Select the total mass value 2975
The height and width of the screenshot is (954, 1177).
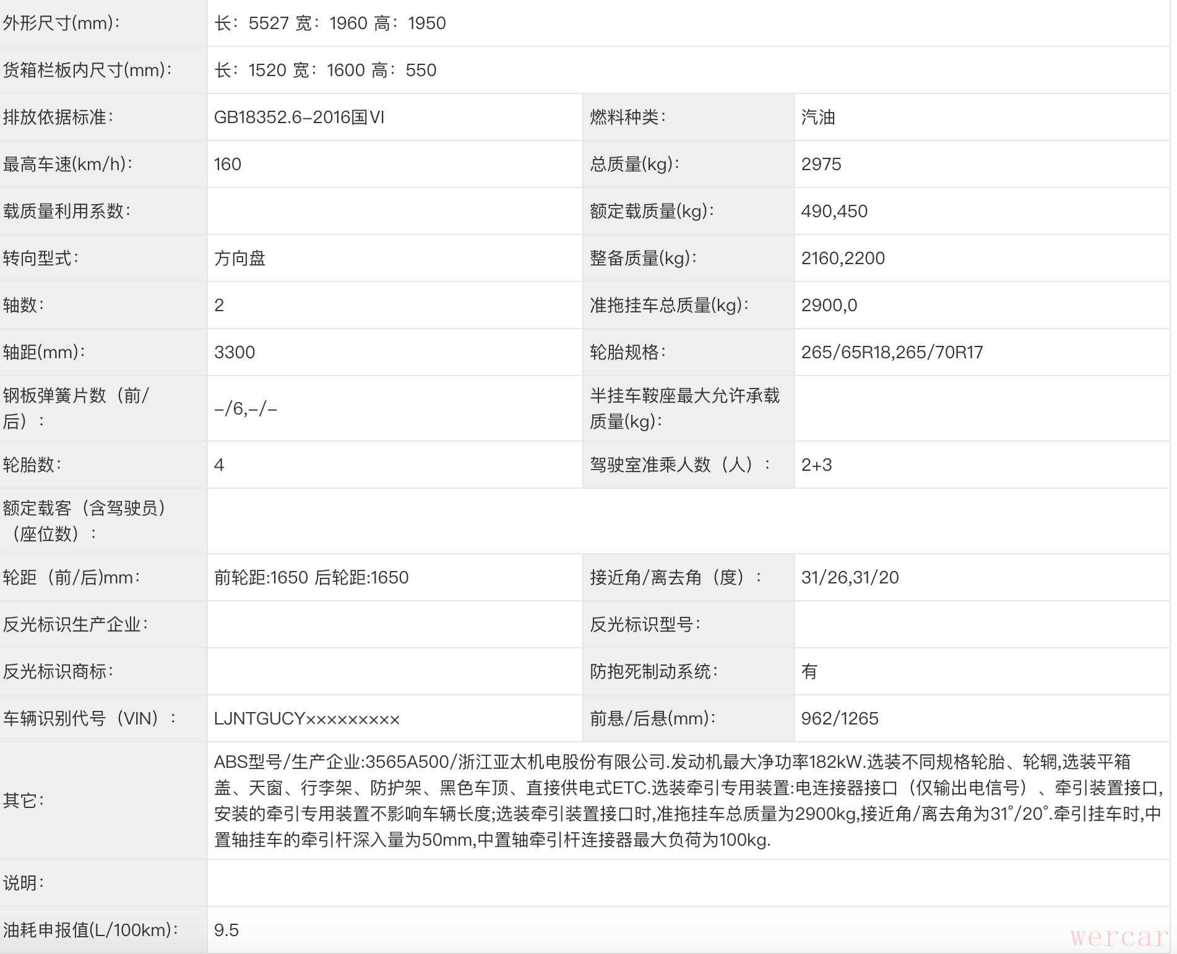[821, 165]
